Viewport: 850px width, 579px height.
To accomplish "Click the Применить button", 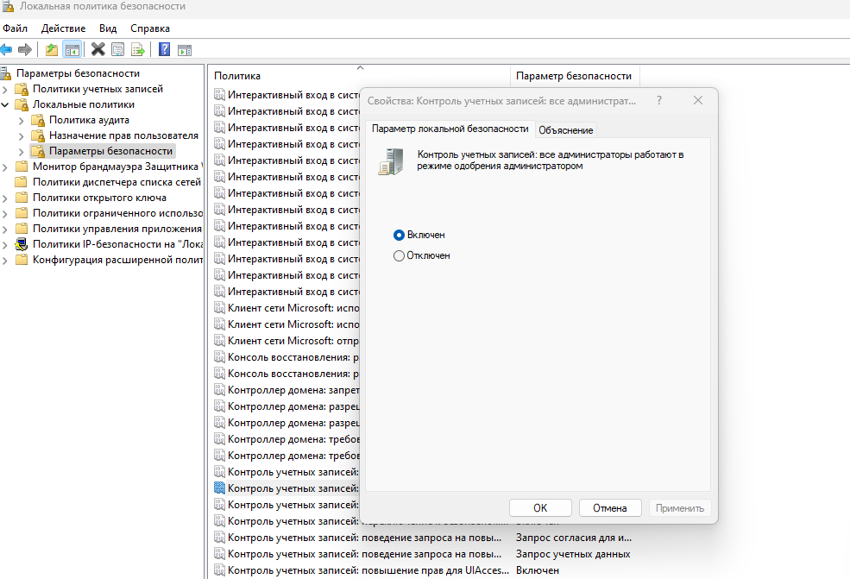I will click(680, 508).
